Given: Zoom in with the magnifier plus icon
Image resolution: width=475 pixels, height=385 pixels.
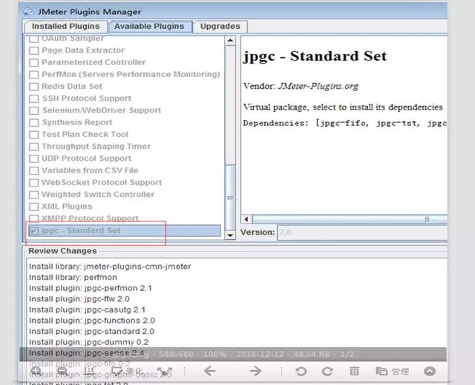Looking at the screenshot, I should pos(36,371).
